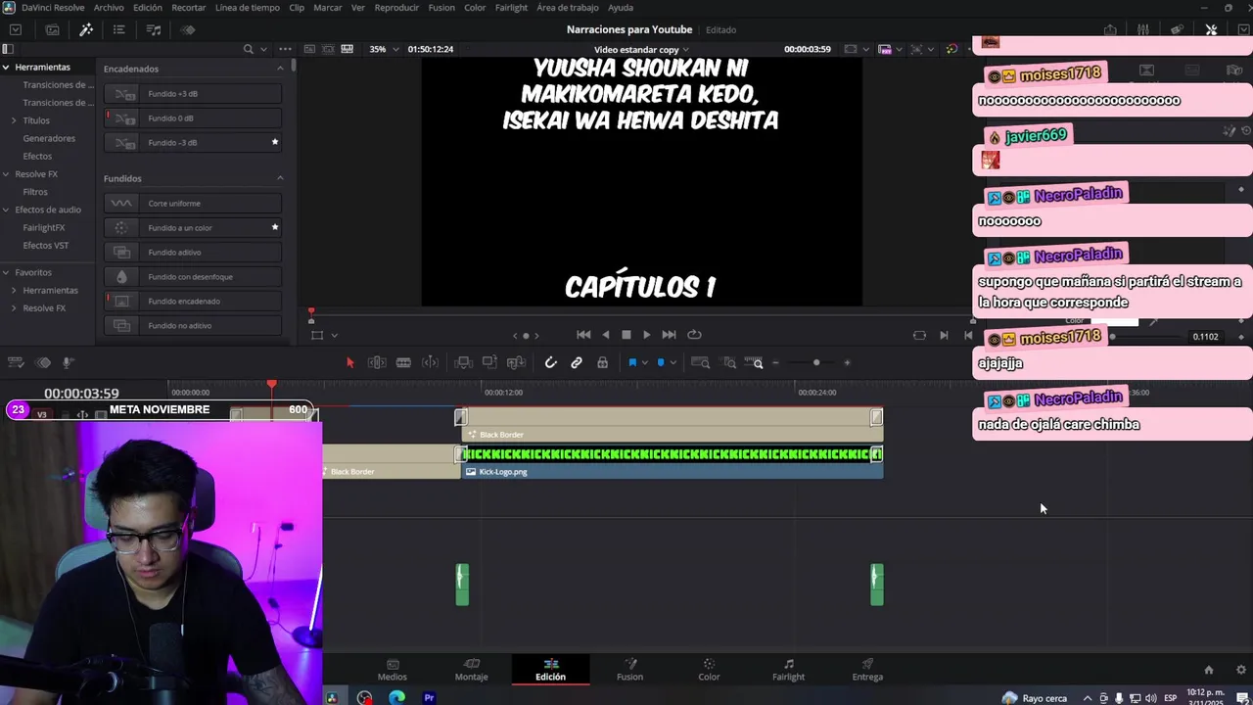Open the Archivo menu
1253x705 pixels.
pyautogui.click(x=109, y=7)
